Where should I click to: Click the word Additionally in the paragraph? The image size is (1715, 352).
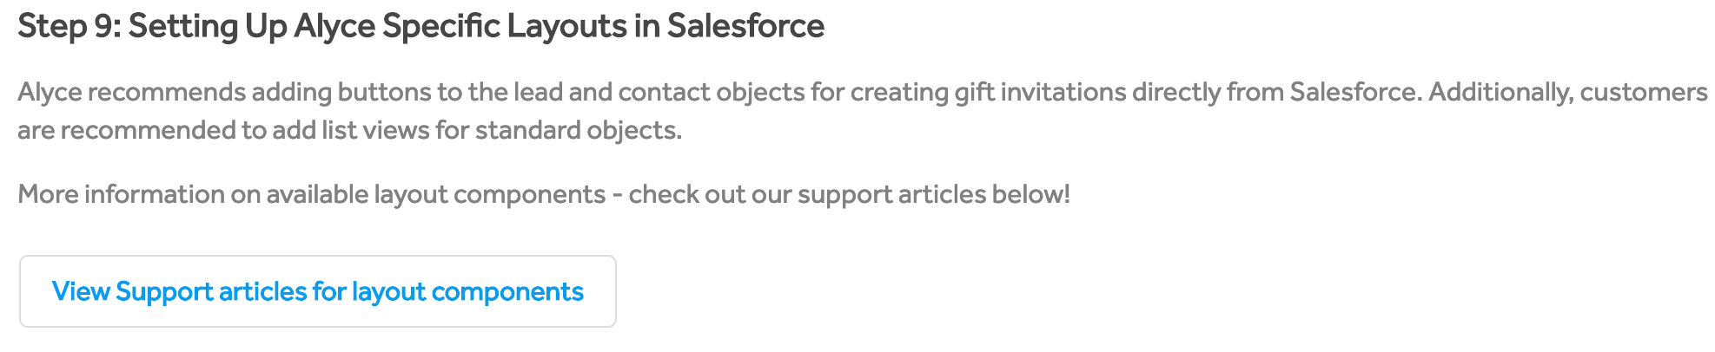1500,92
